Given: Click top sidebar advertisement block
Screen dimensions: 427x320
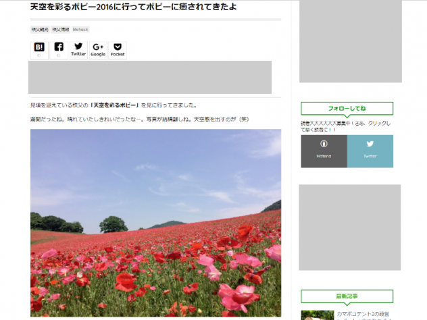Looking at the screenshot, I should [351, 41].
